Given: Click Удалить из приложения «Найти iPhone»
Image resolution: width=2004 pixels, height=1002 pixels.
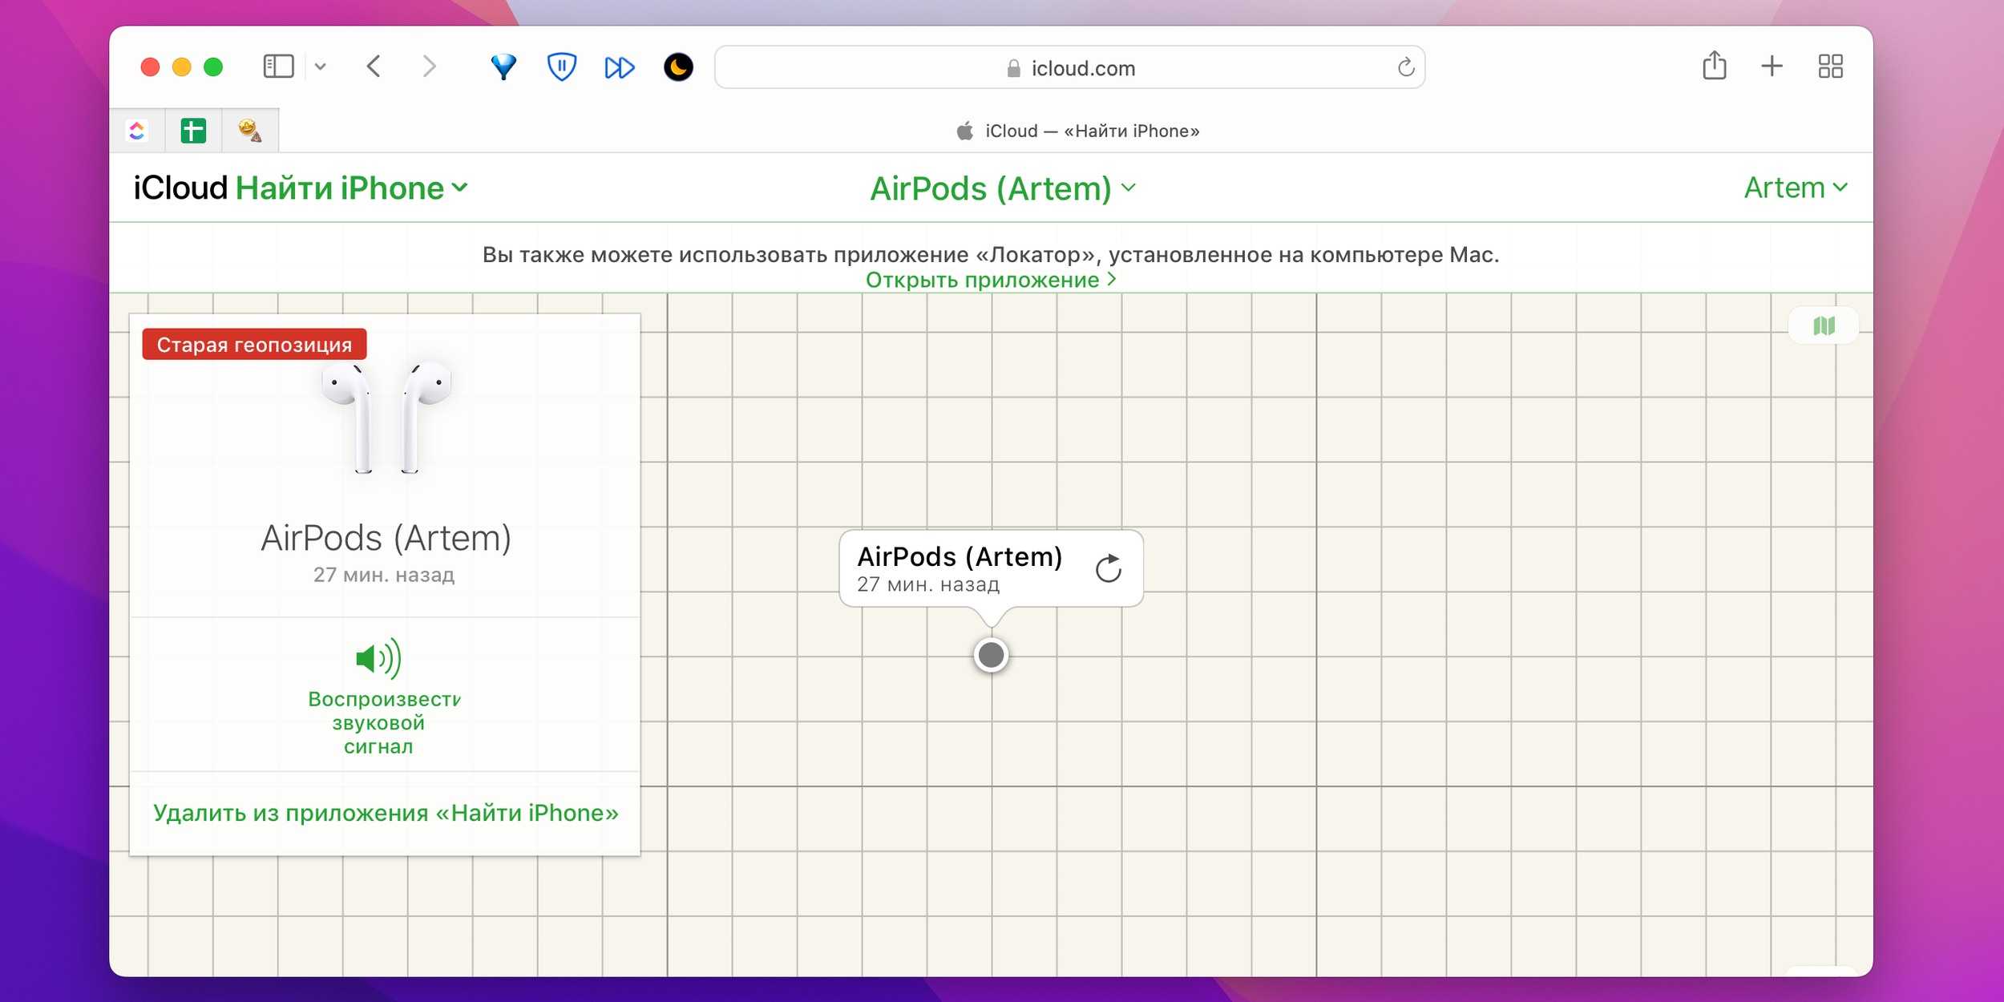Looking at the screenshot, I should point(386,813).
